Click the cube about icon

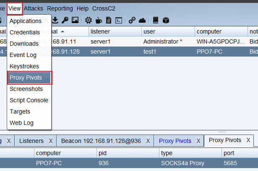[x=166, y=21]
